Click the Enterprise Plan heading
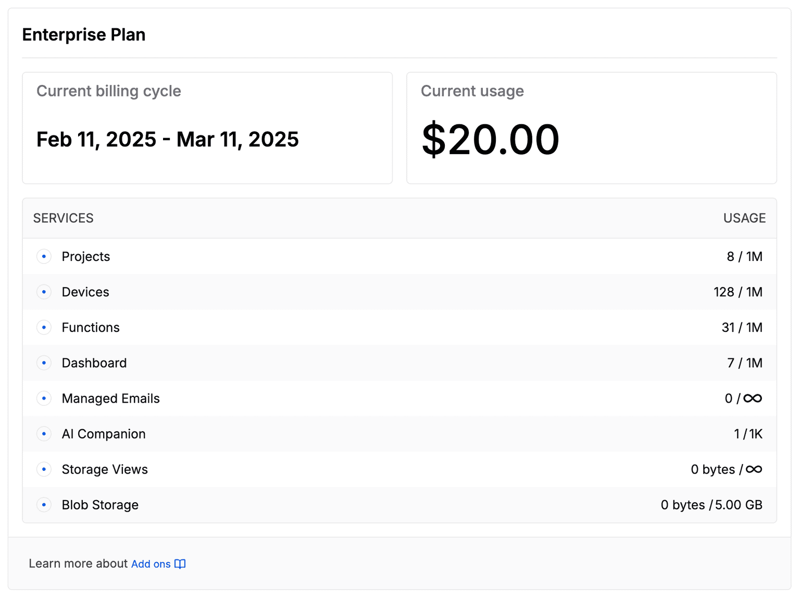This screenshot has width=800, height=598. click(84, 34)
